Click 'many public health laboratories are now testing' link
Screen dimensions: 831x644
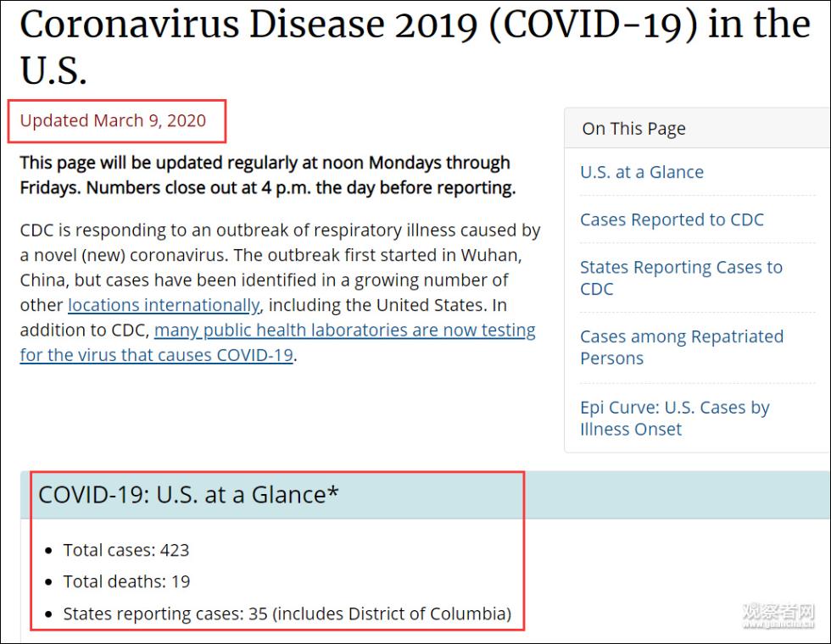tap(344, 330)
